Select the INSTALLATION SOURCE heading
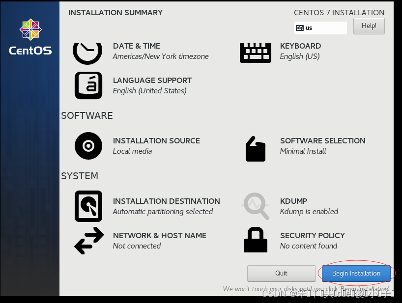The image size is (402, 303). (x=156, y=141)
